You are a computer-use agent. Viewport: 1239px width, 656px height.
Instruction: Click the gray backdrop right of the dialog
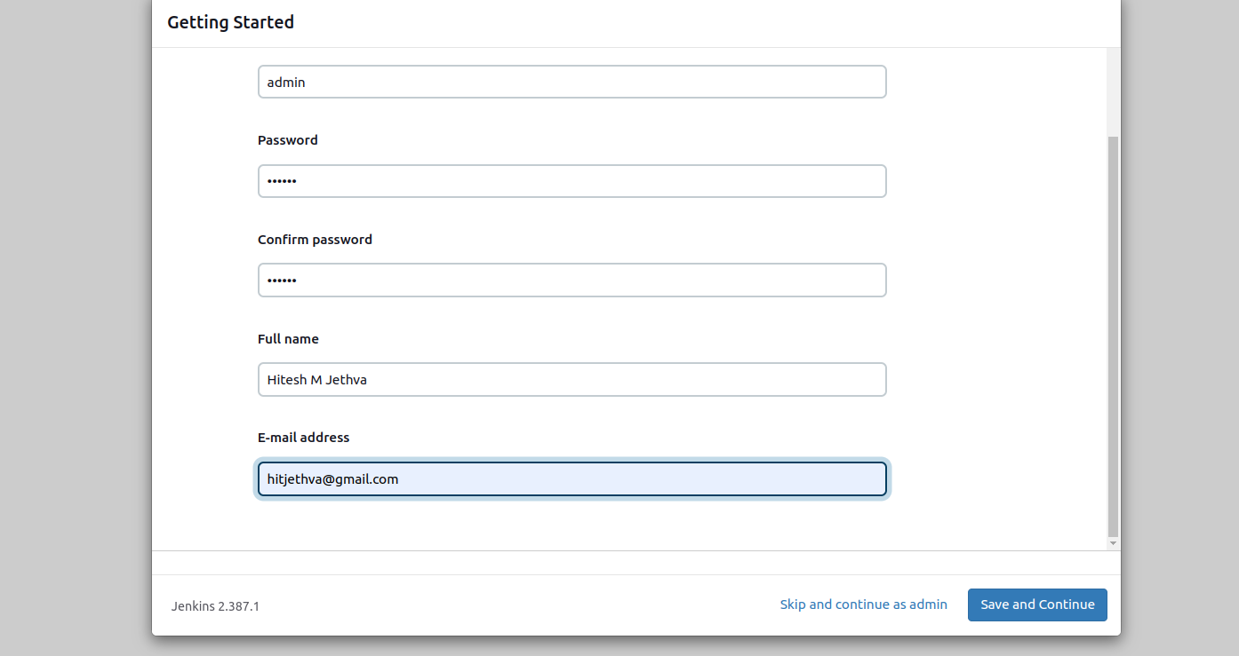[x=1179, y=328]
